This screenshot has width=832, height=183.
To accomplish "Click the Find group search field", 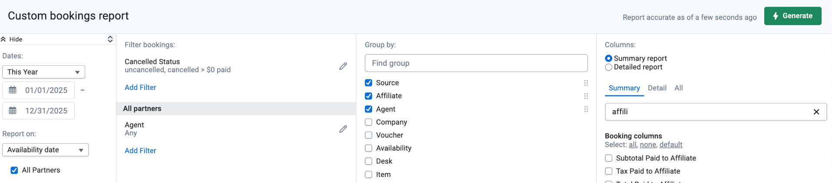I will coord(476,63).
